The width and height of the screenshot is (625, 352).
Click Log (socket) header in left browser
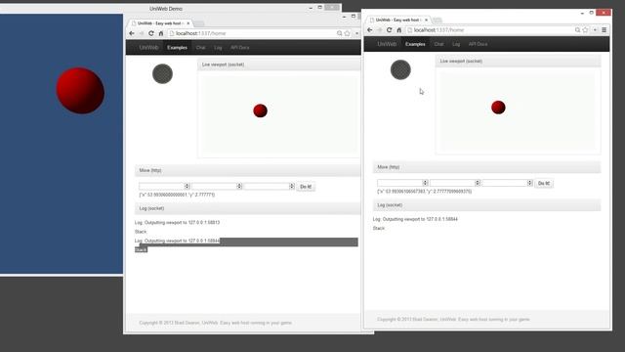pos(247,208)
